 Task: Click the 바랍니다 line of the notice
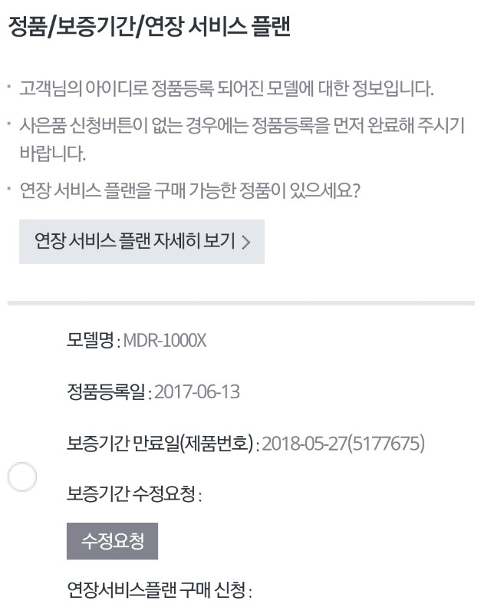pos(52,152)
